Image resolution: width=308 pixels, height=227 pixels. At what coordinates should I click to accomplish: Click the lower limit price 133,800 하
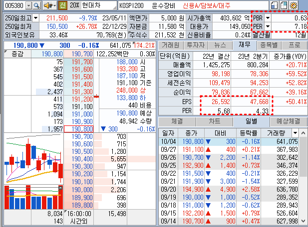[131, 98]
